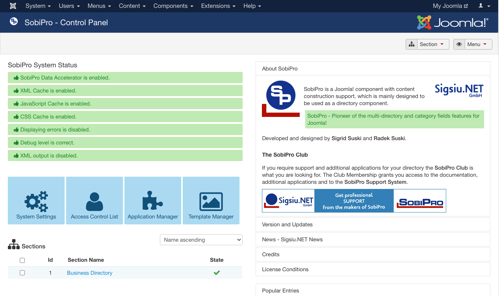This screenshot has height=296, width=499.
Task: Click the Sections hierarchy icon
Action: pos(14,244)
